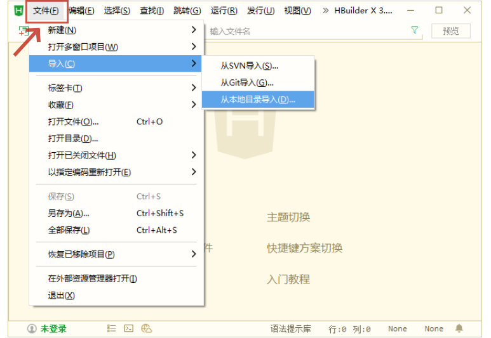This screenshot has height=338, width=491.
Task: Click the new file icon in toolbar
Action: [x=23, y=32]
